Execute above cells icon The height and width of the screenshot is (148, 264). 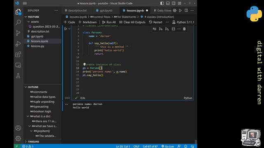(161, 29)
